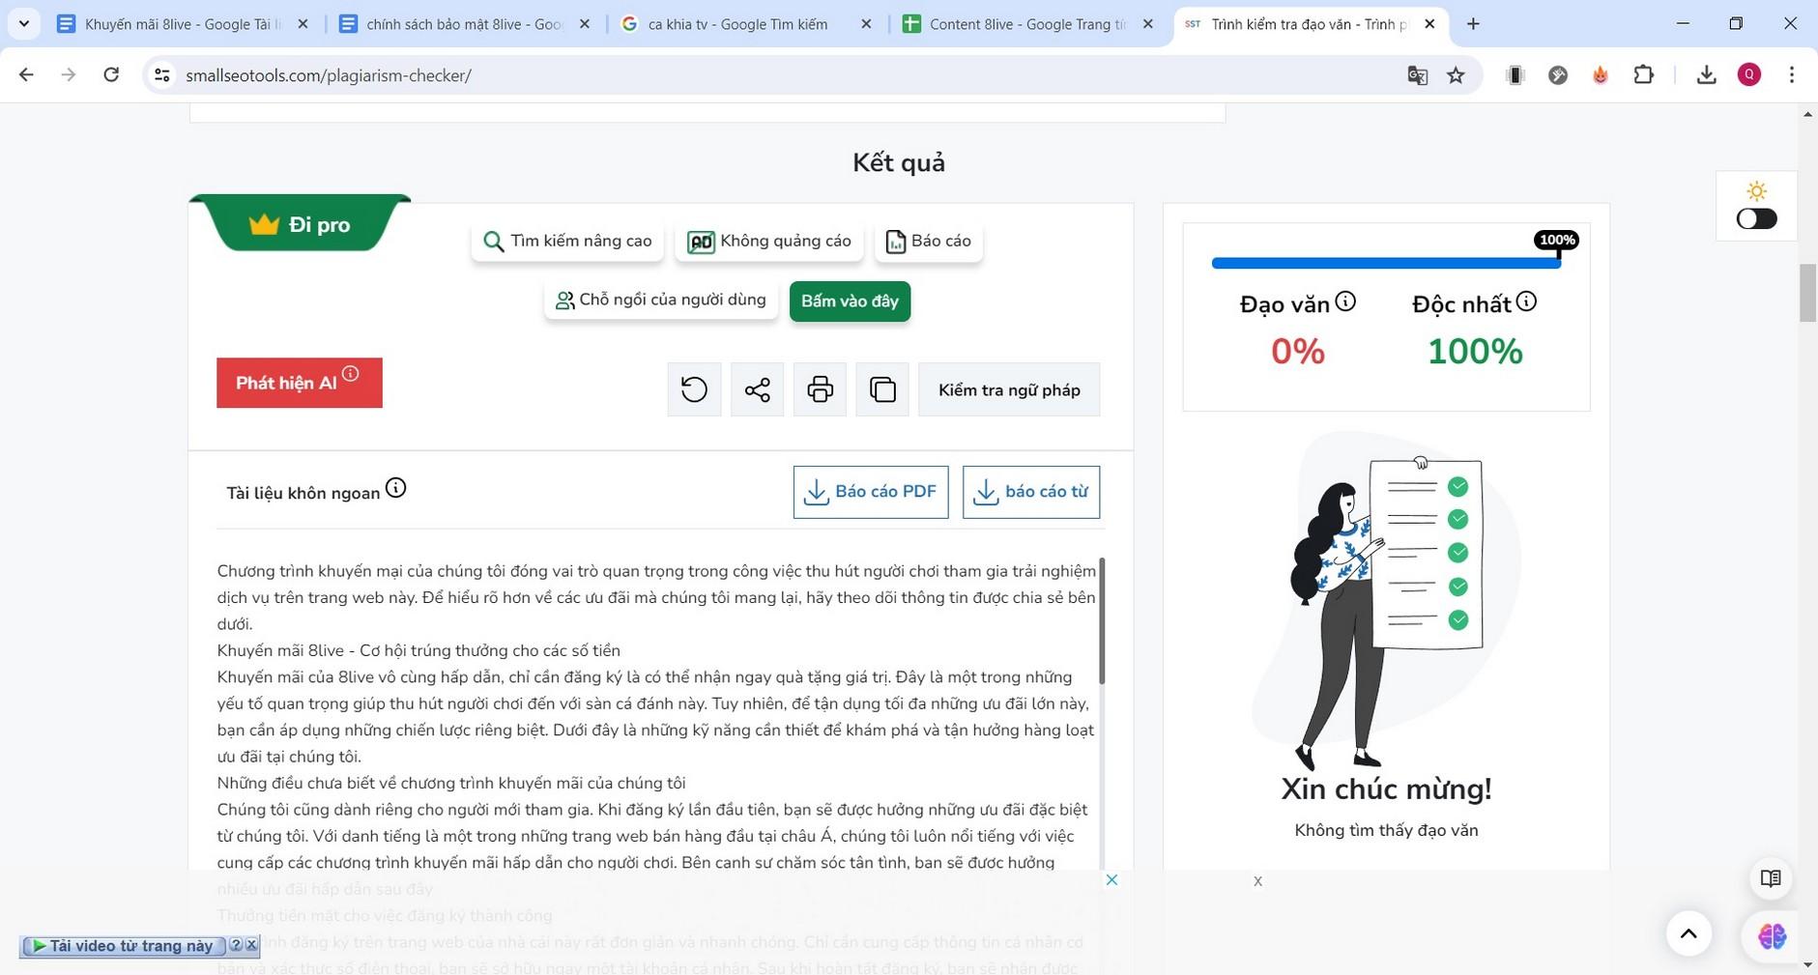
Task: Expand the tab search dropdown arrow
Action: pyautogui.click(x=23, y=23)
